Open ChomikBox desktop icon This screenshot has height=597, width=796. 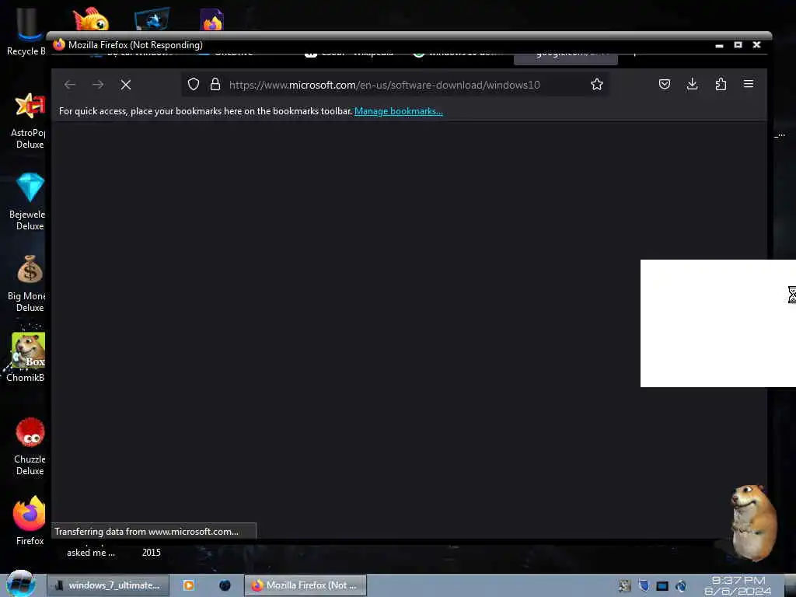point(26,357)
